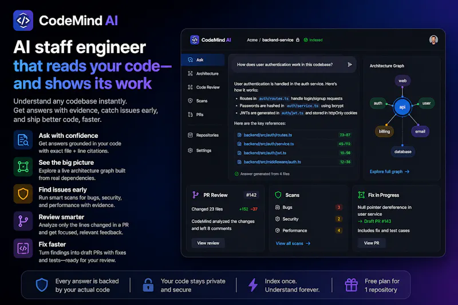Click the See the big picture icon
Screen dimensions: 458x305
click(23, 167)
